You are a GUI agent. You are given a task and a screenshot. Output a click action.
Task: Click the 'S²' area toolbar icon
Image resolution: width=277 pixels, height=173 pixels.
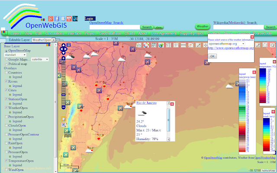click(176, 45)
